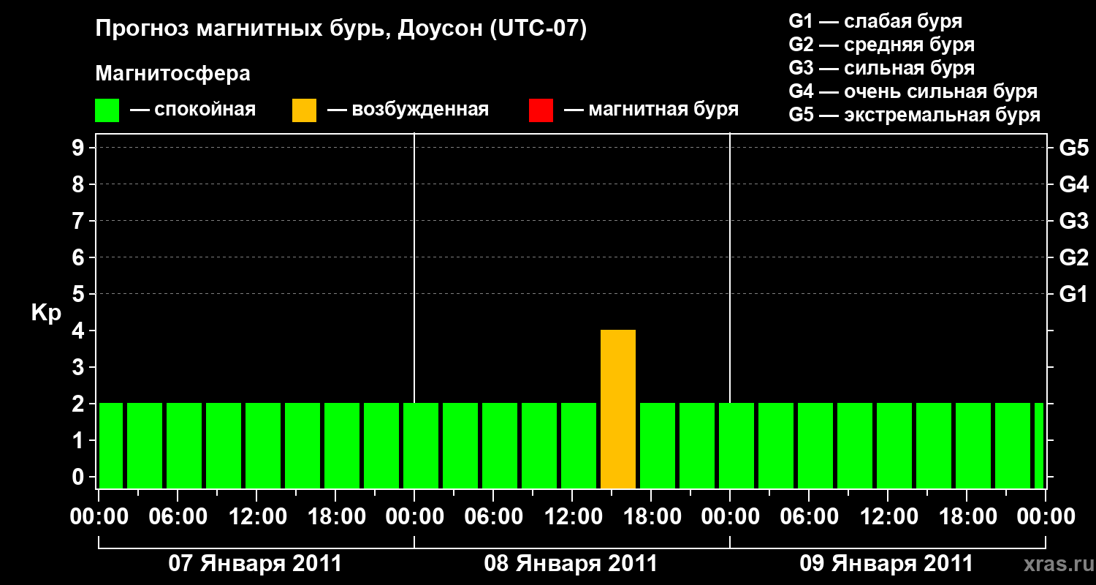Select the orange Kp 4 bar
Screen dimensions: 1096x585
pos(618,409)
